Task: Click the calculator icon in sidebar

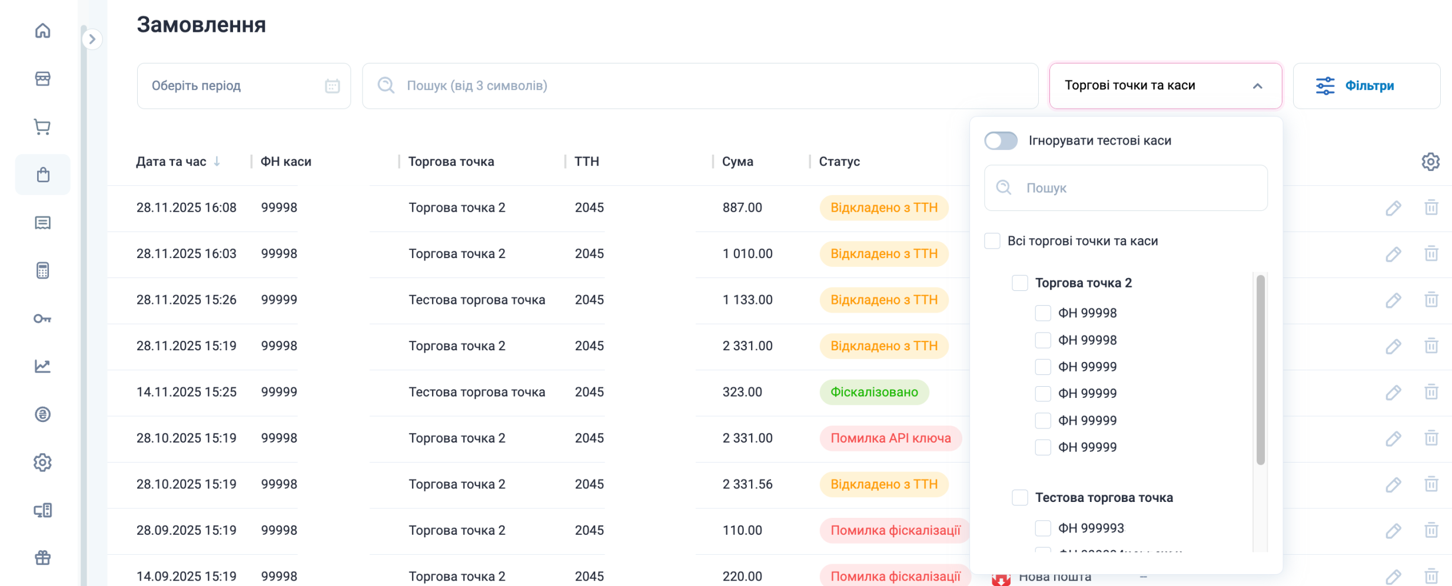Action: click(42, 270)
